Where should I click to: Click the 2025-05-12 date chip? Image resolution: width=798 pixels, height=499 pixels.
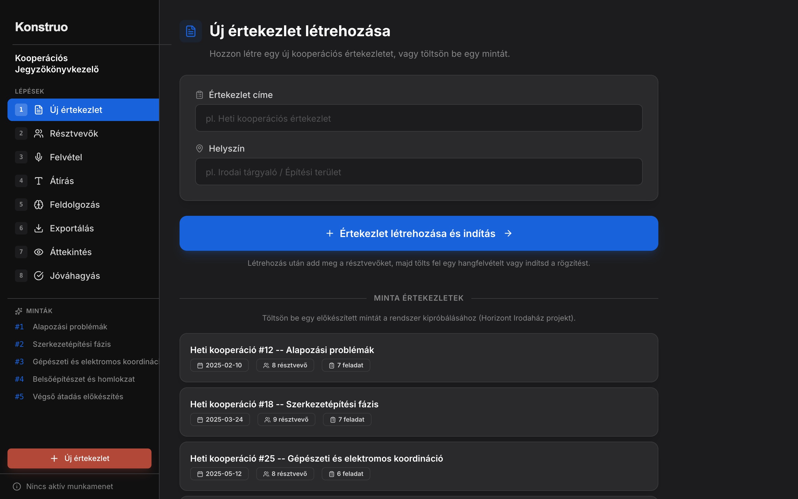[x=219, y=474]
